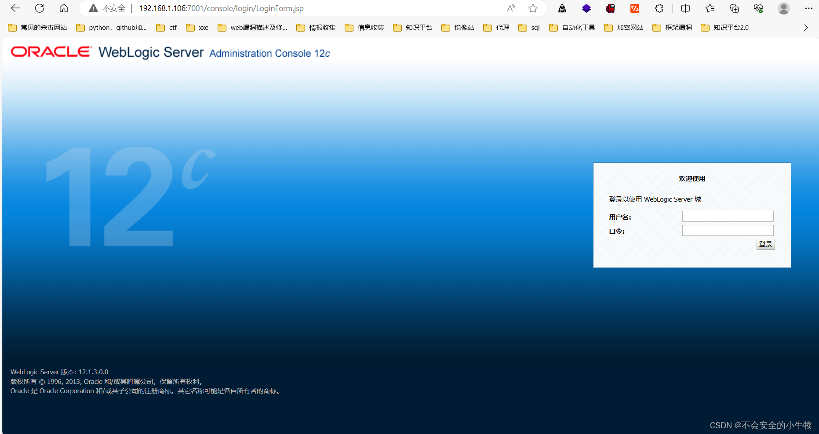Open the 代理 bookmark folder
The image size is (819, 434).
pyautogui.click(x=496, y=28)
